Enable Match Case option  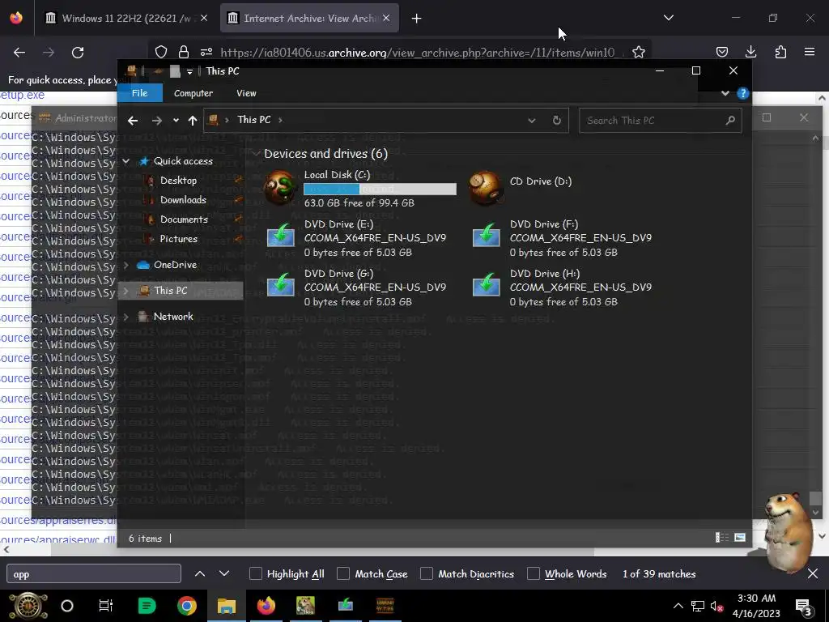(343, 574)
